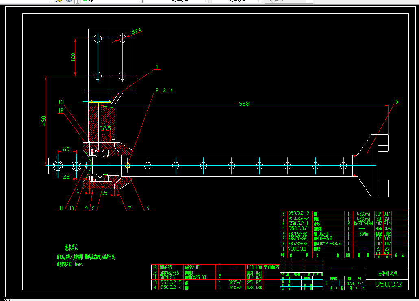419x301 pixels.
Task: Select BOM code 950.3.3.2
Action: click(x=297, y=228)
